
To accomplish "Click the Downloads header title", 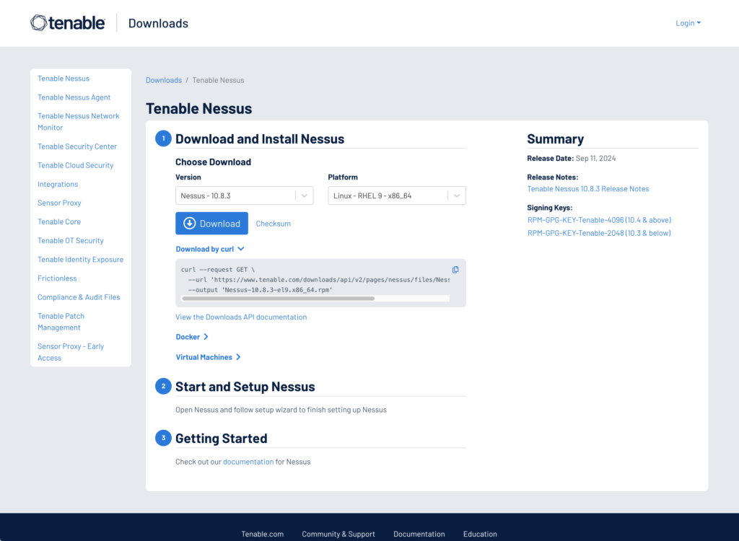I will tap(158, 23).
